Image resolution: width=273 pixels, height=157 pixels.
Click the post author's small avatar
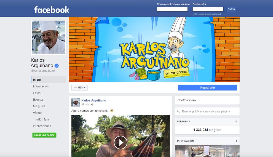(76, 102)
